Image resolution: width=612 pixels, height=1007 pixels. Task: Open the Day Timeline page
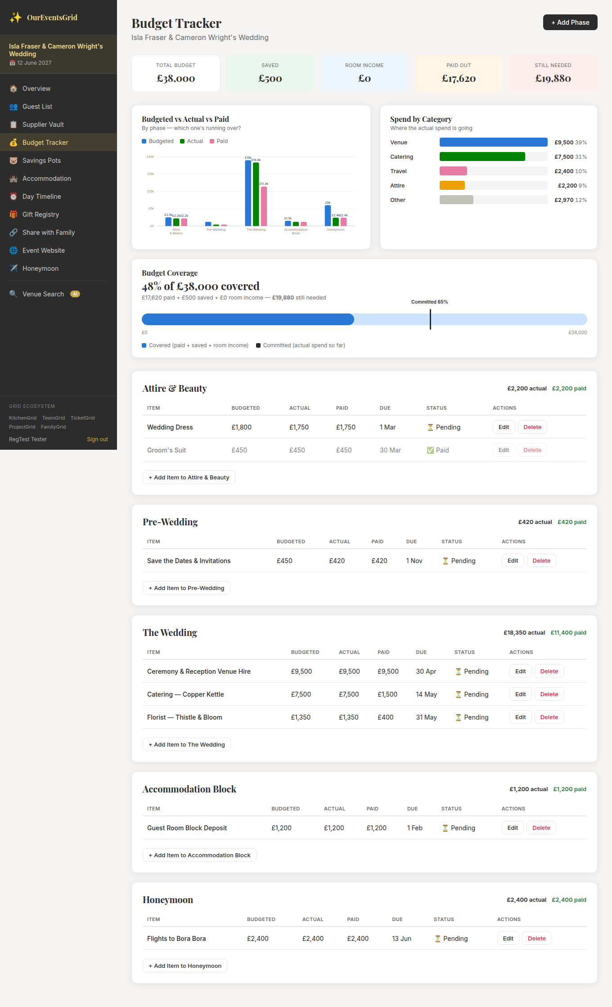[58, 197]
